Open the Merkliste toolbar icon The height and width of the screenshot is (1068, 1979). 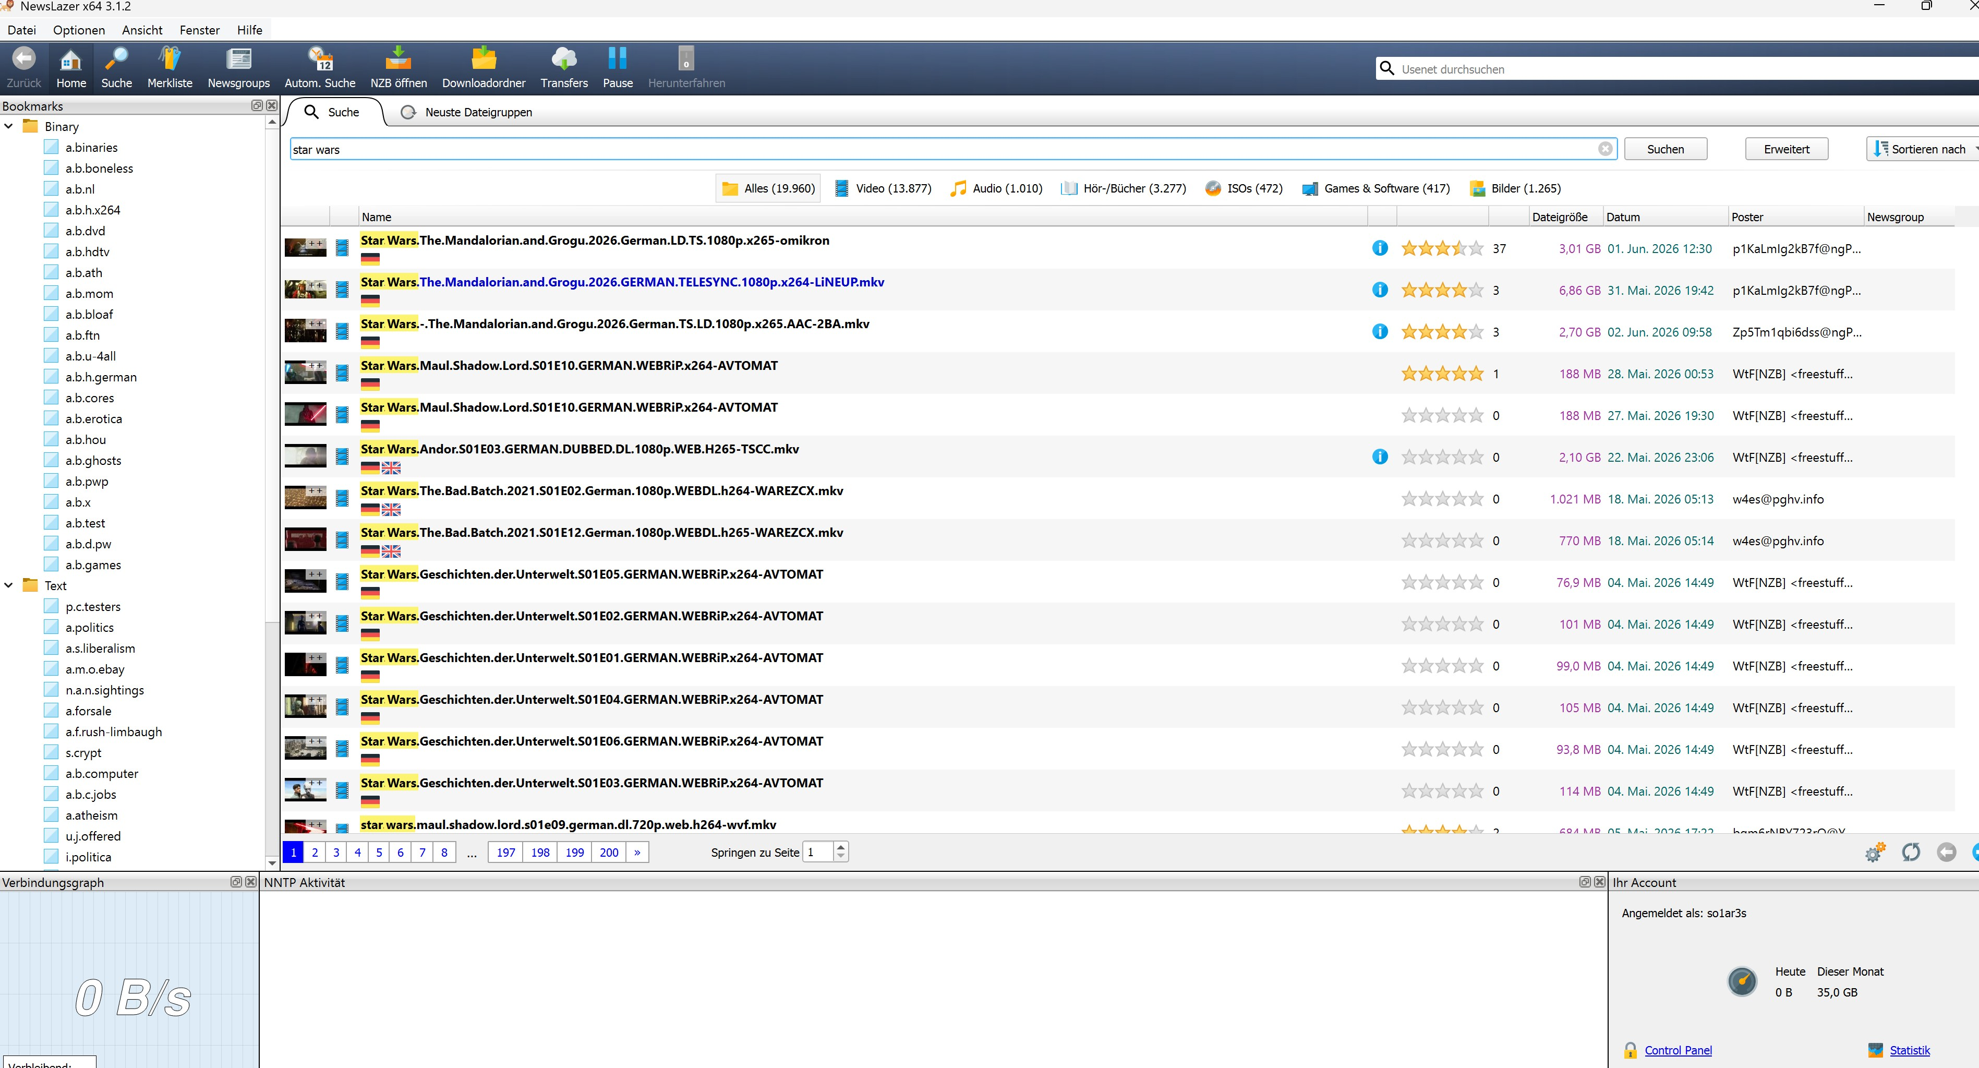170,68
